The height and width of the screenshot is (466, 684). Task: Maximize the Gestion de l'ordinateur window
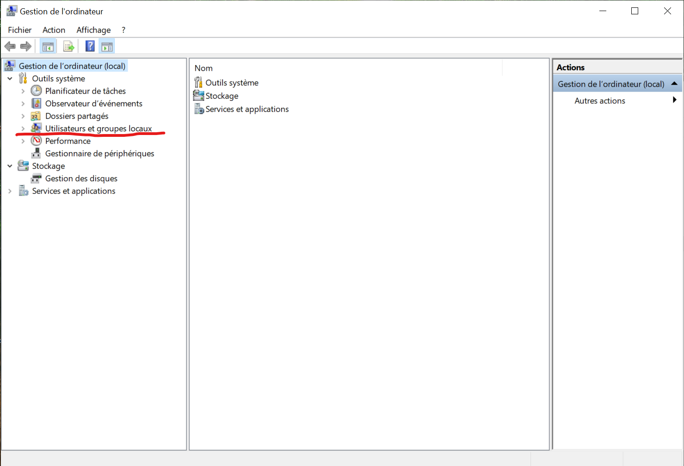click(635, 11)
